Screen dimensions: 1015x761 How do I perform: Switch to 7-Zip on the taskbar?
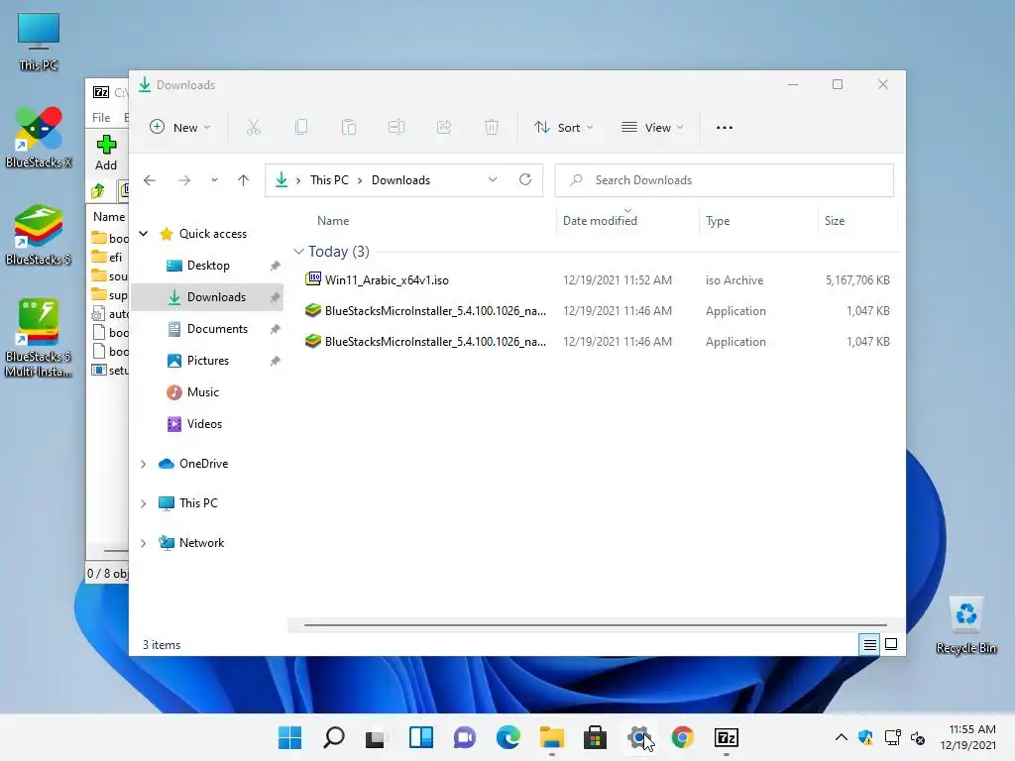pos(727,737)
